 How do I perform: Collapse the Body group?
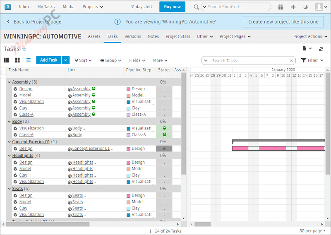coord(9,122)
